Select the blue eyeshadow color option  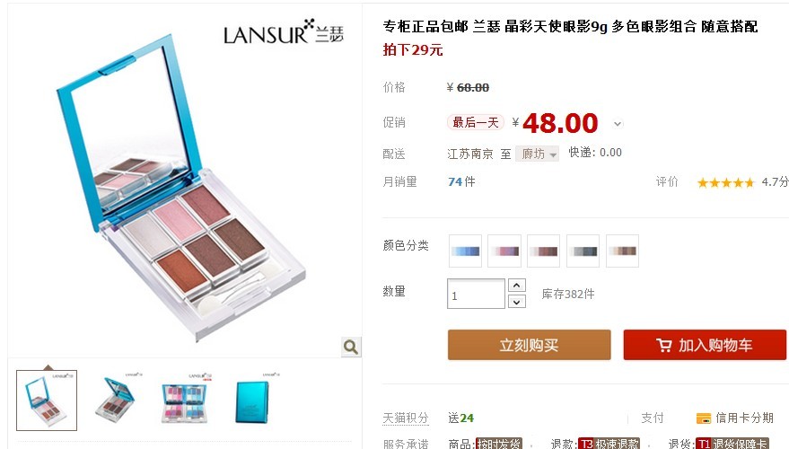465,251
